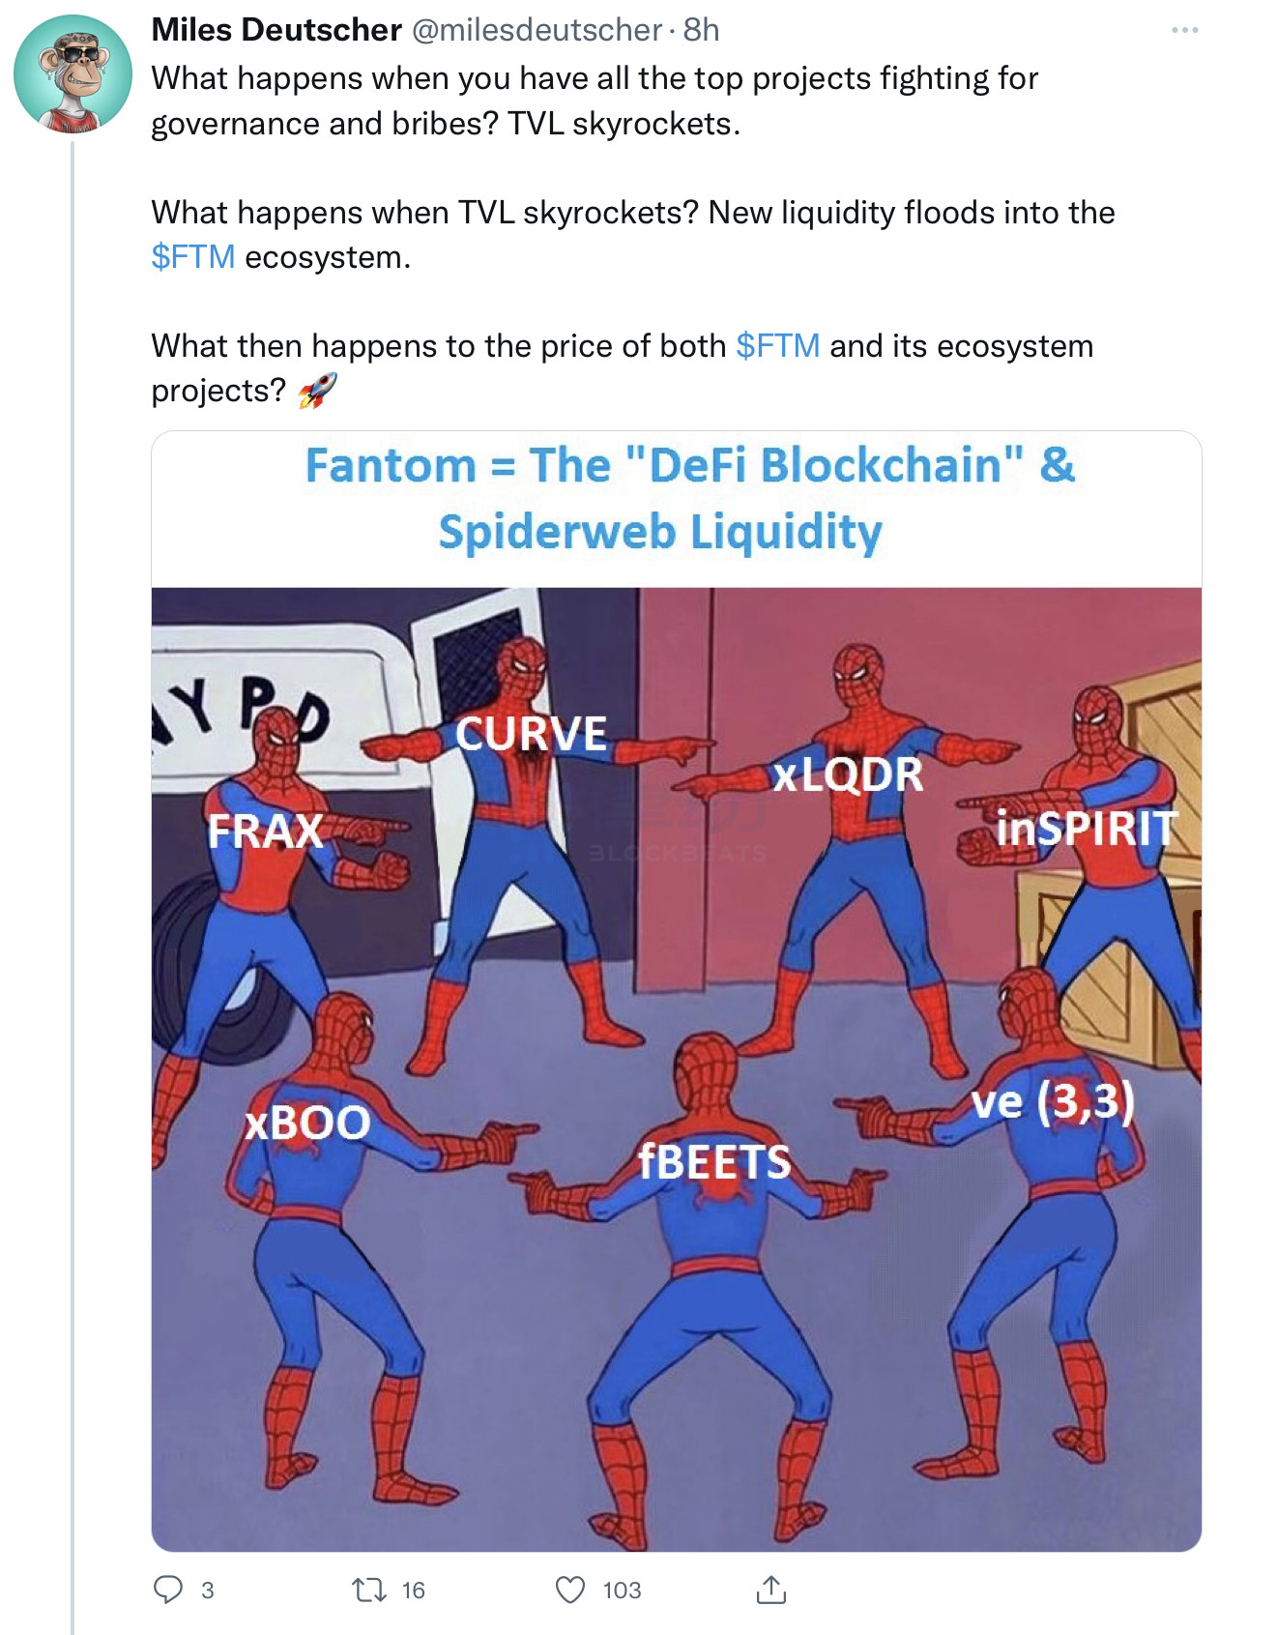Click the rocket emoji after "projects?"
Image resolution: width=1277 pixels, height=1635 pixels.
(317, 391)
